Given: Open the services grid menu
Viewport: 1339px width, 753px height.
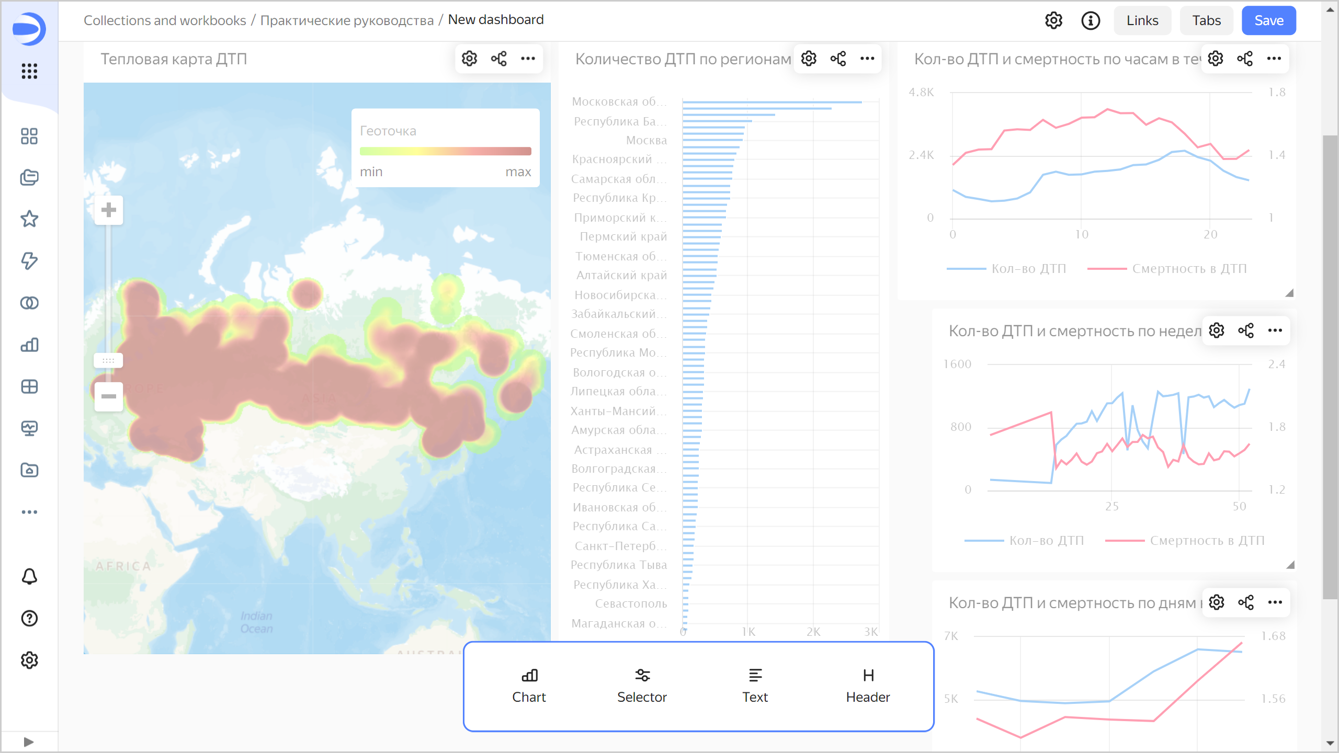Looking at the screenshot, I should [x=29, y=71].
